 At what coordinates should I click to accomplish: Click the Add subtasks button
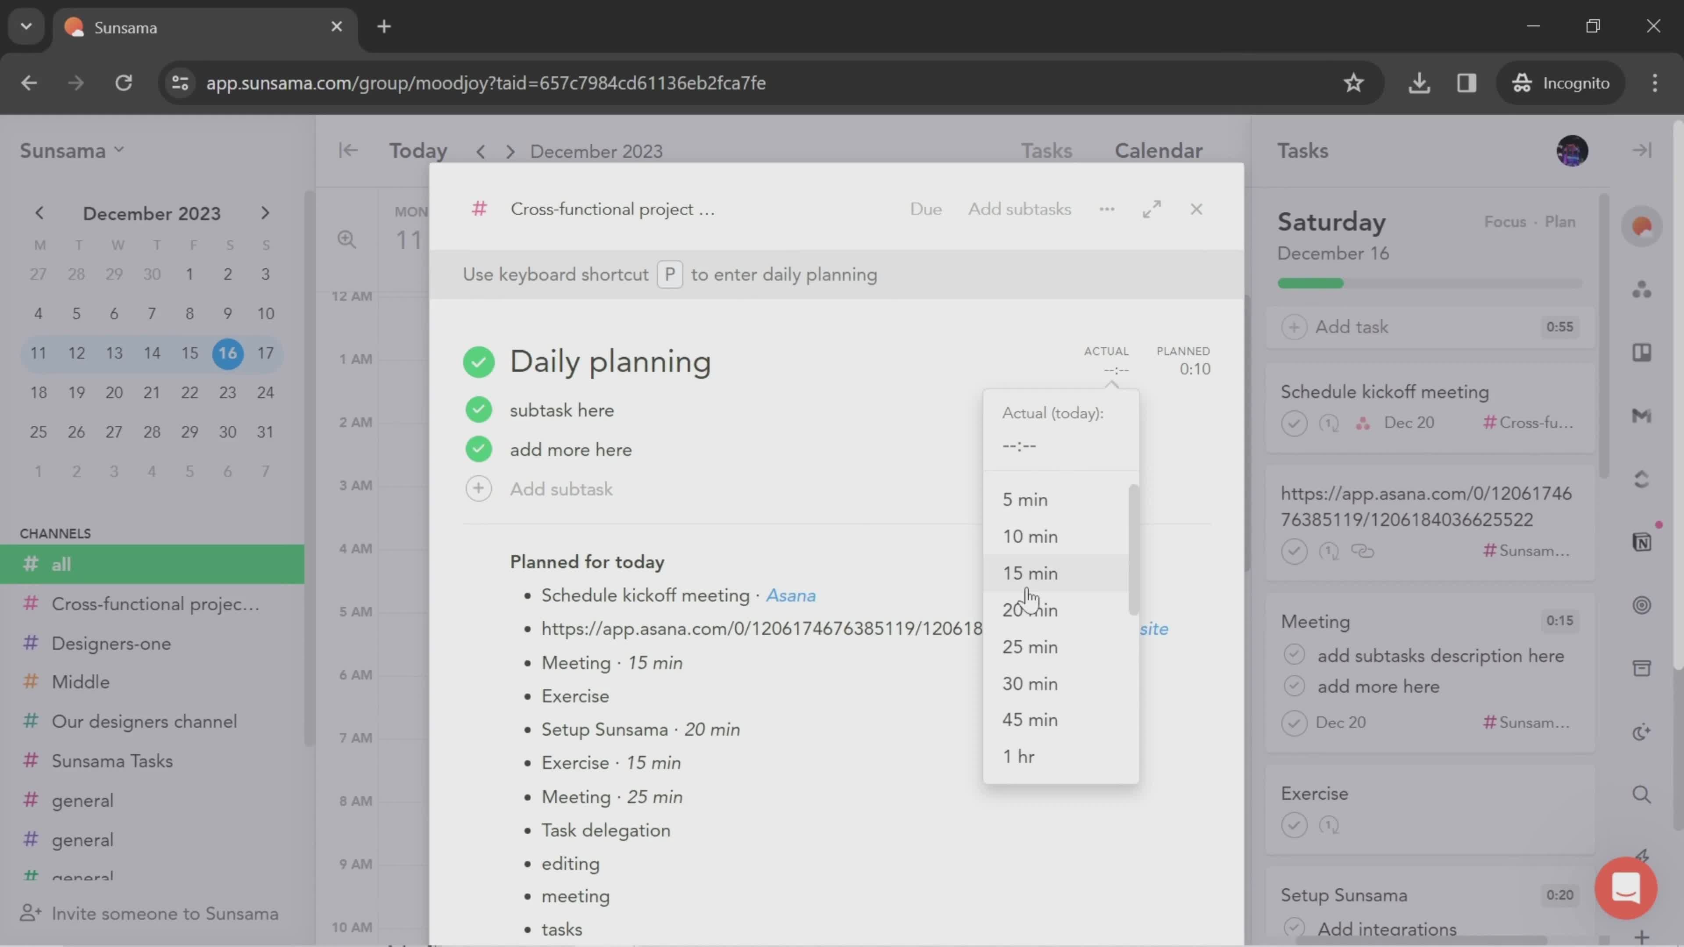pyautogui.click(x=1020, y=209)
